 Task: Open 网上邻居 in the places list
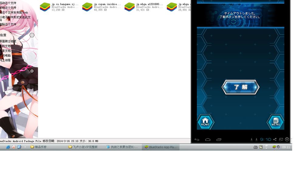click(5, 60)
